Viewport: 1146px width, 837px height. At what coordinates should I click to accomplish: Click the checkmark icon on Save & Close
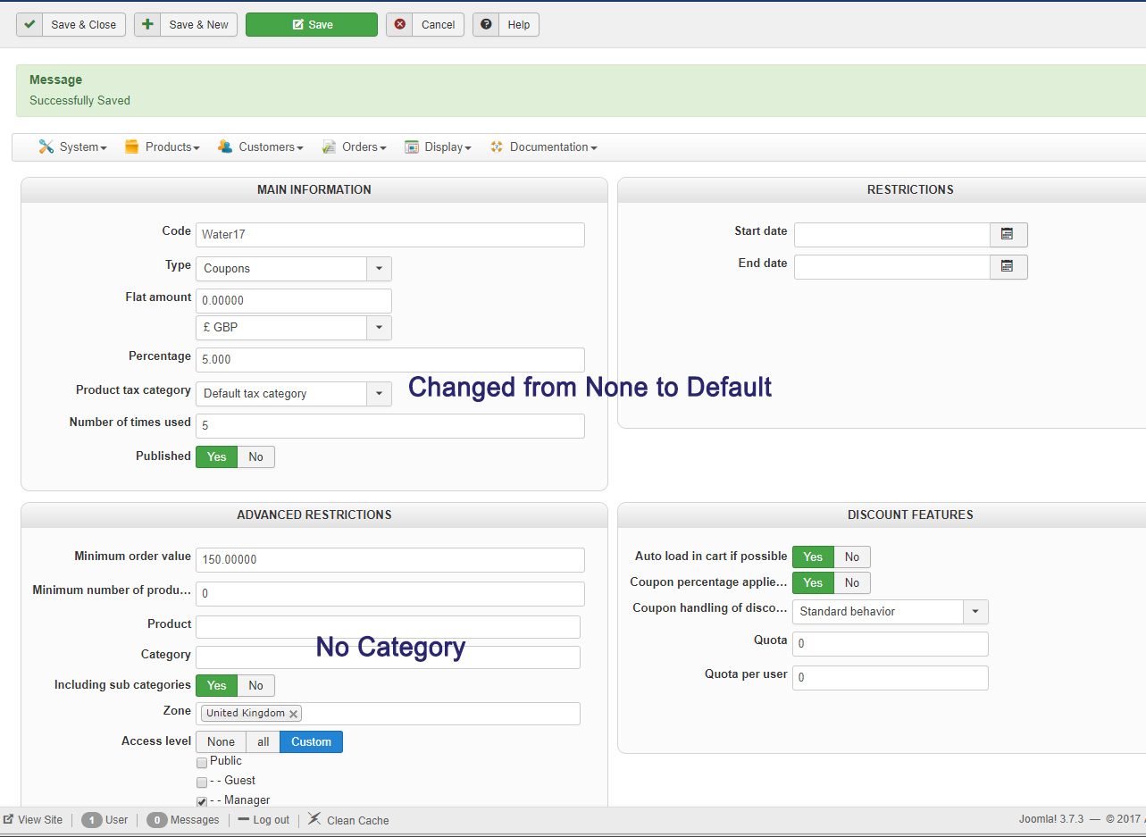point(29,24)
